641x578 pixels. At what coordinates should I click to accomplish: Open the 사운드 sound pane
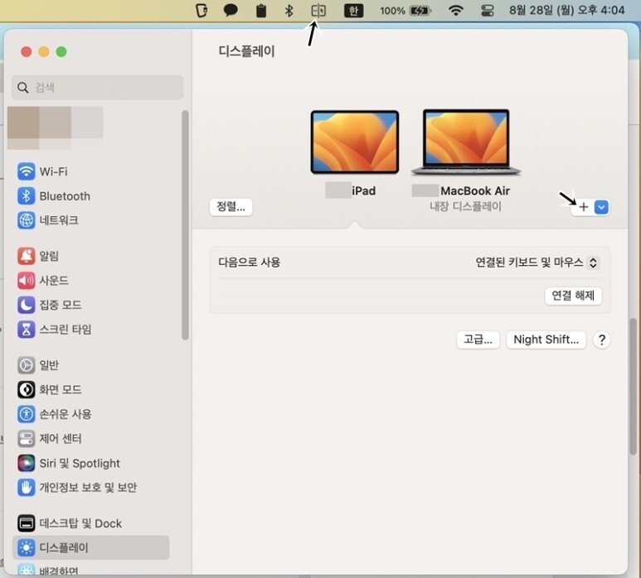[x=43, y=281]
